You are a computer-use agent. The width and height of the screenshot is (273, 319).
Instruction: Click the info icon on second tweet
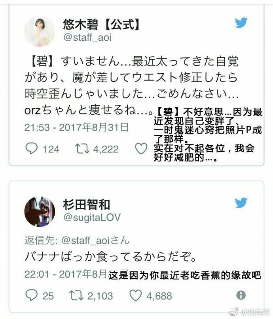click(241, 295)
